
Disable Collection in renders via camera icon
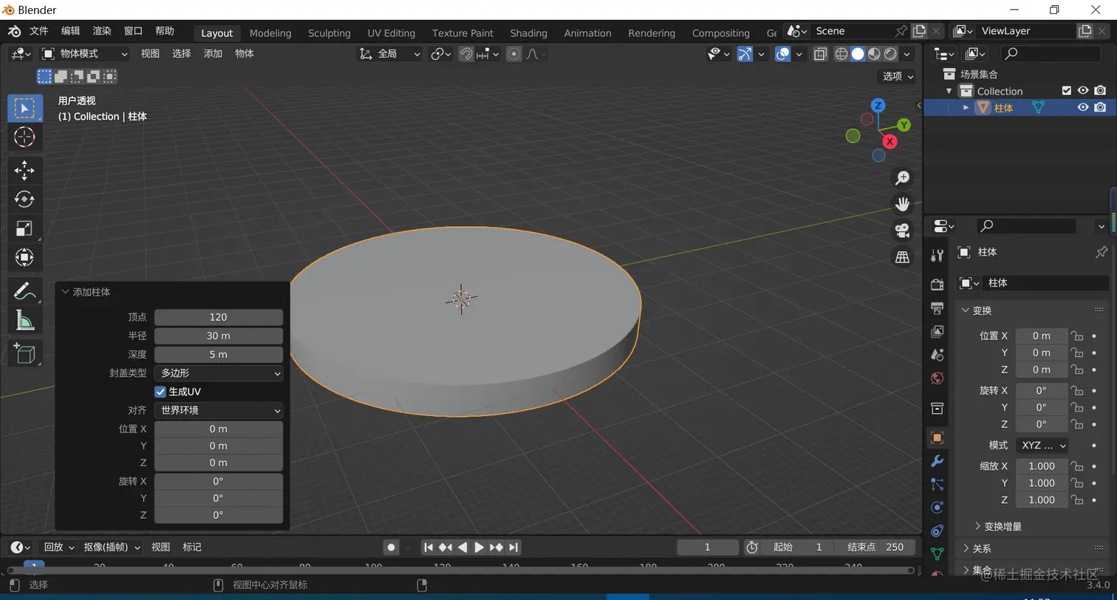click(1100, 91)
